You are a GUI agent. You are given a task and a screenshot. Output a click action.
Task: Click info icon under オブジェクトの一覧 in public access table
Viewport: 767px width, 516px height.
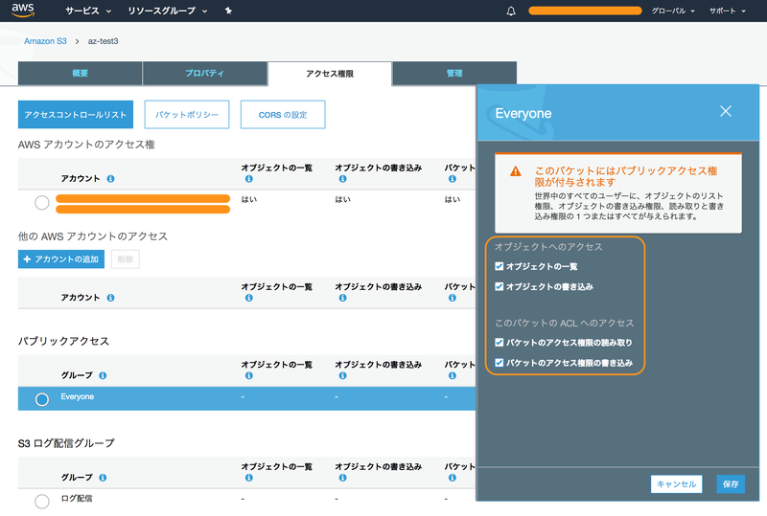249,375
